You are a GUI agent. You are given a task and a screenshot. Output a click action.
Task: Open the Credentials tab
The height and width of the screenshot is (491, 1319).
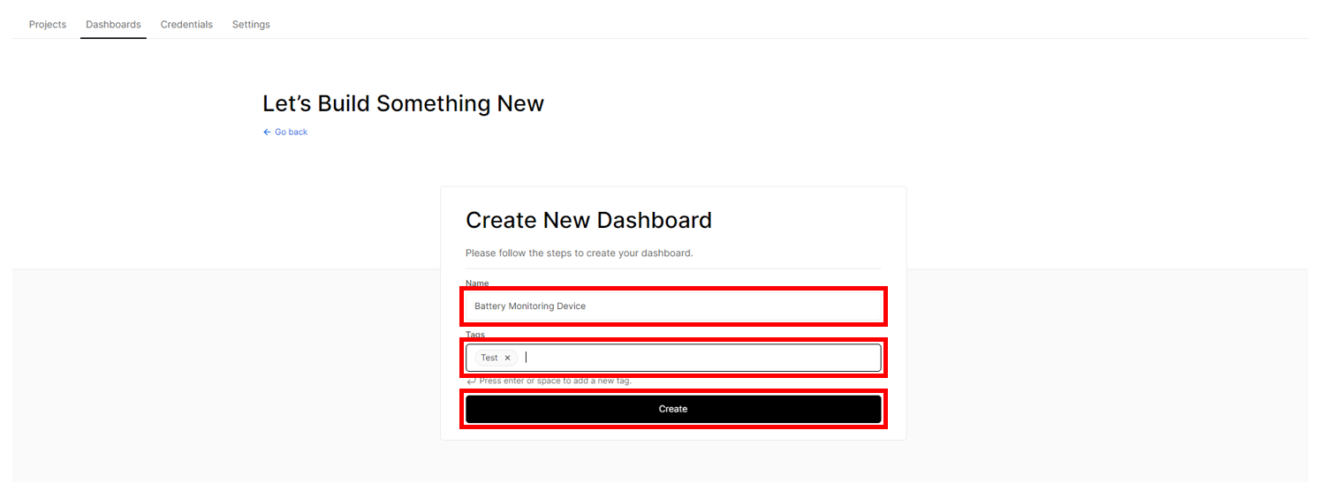click(x=186, y=25)
